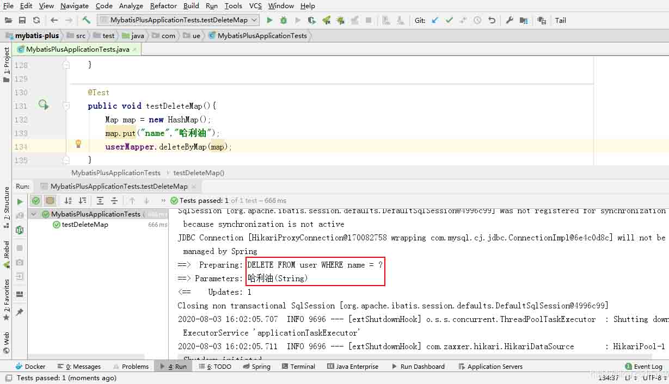Toggle alphabetical sorting of test results
The width and height of the screenshot is (669, 384).
pos(68,201)
